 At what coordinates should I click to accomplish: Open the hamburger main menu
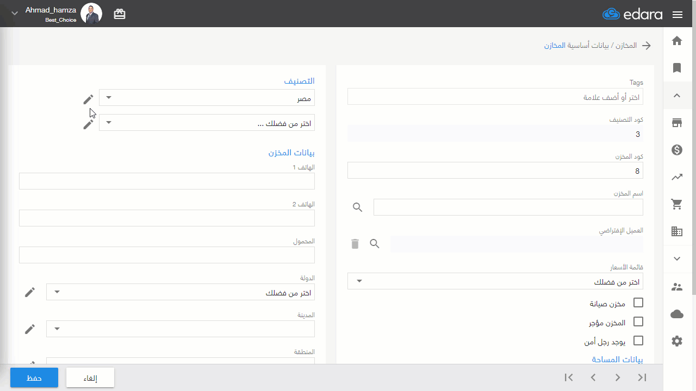click(677, 15)
